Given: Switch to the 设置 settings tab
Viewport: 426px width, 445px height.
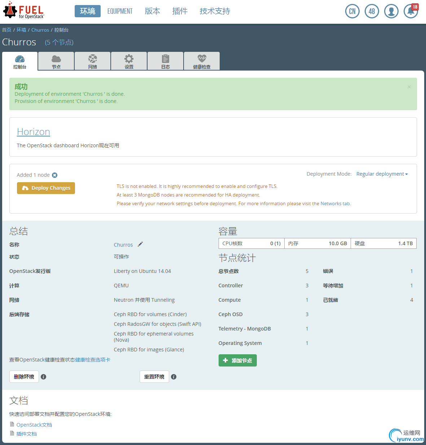Looking at the screenshot, I should pos(129,61).
